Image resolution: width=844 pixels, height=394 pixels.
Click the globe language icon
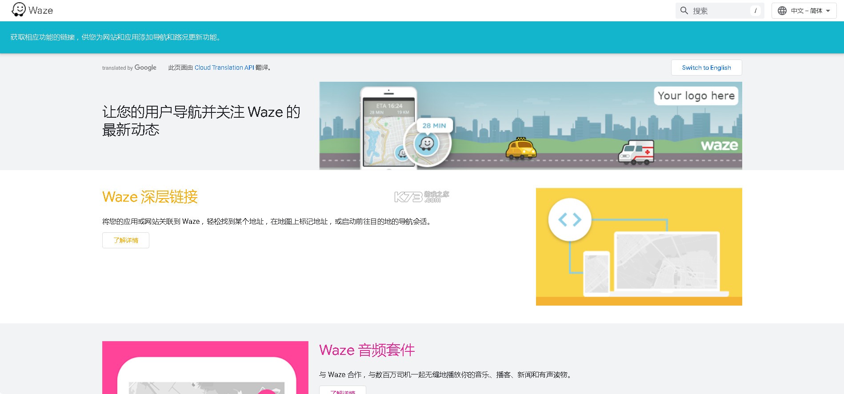coord(782,11)
